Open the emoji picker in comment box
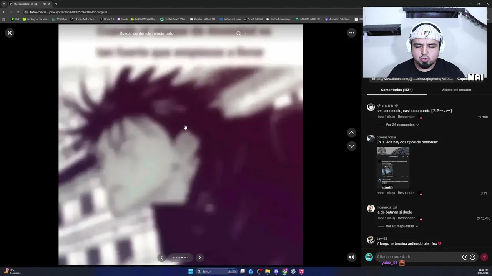This screenshot has height=276, width=492. click(x=473, y=257)
